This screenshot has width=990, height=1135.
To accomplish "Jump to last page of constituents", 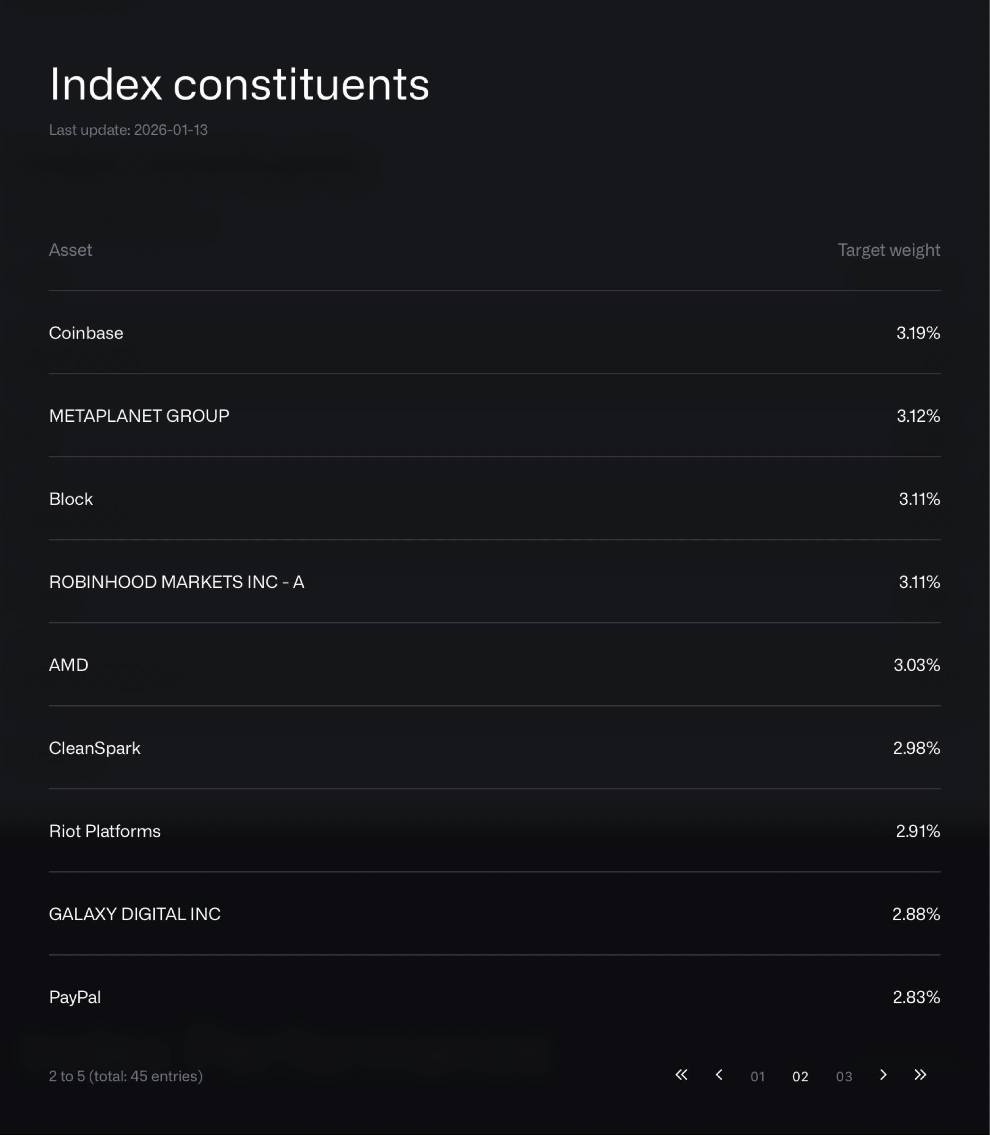I will [x=920, y=1075].
